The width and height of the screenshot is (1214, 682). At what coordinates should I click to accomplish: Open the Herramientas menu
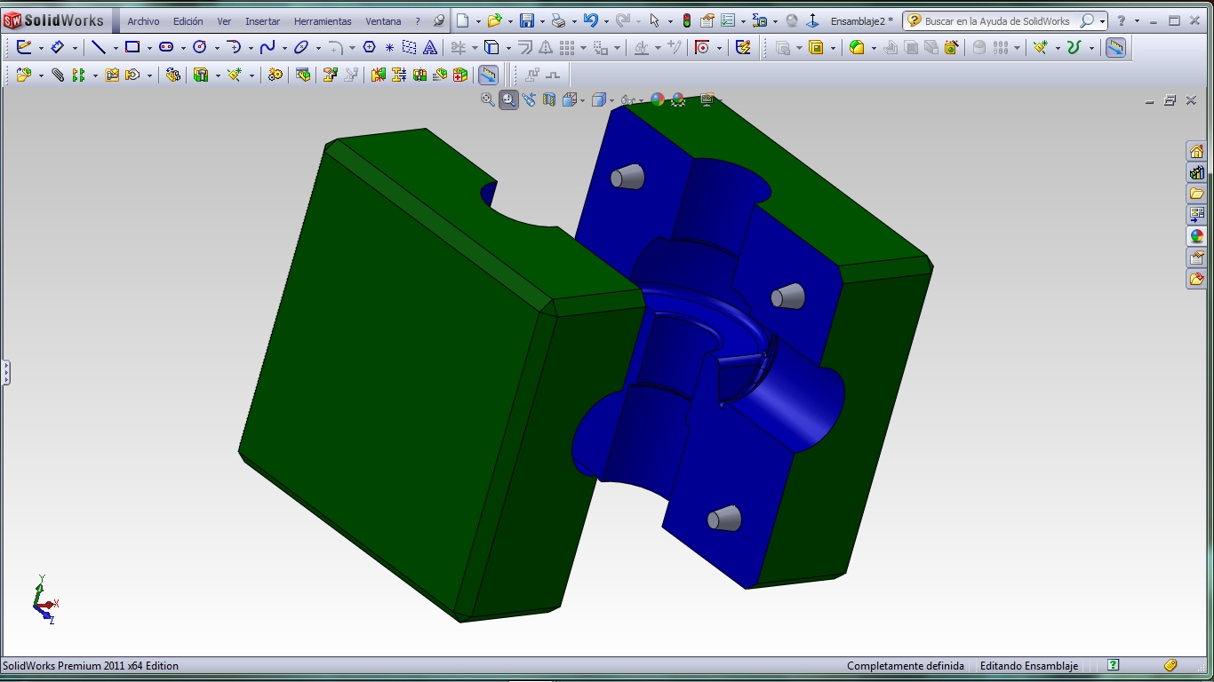(x=323, y=21)
